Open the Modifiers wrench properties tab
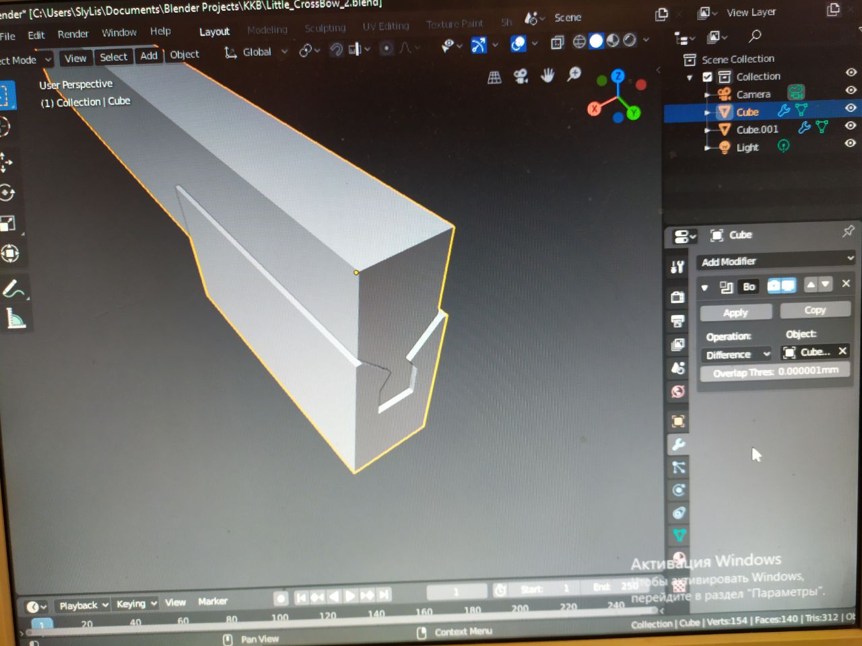The height and width of the screenshot is (646, 862). tap(679, 444)
